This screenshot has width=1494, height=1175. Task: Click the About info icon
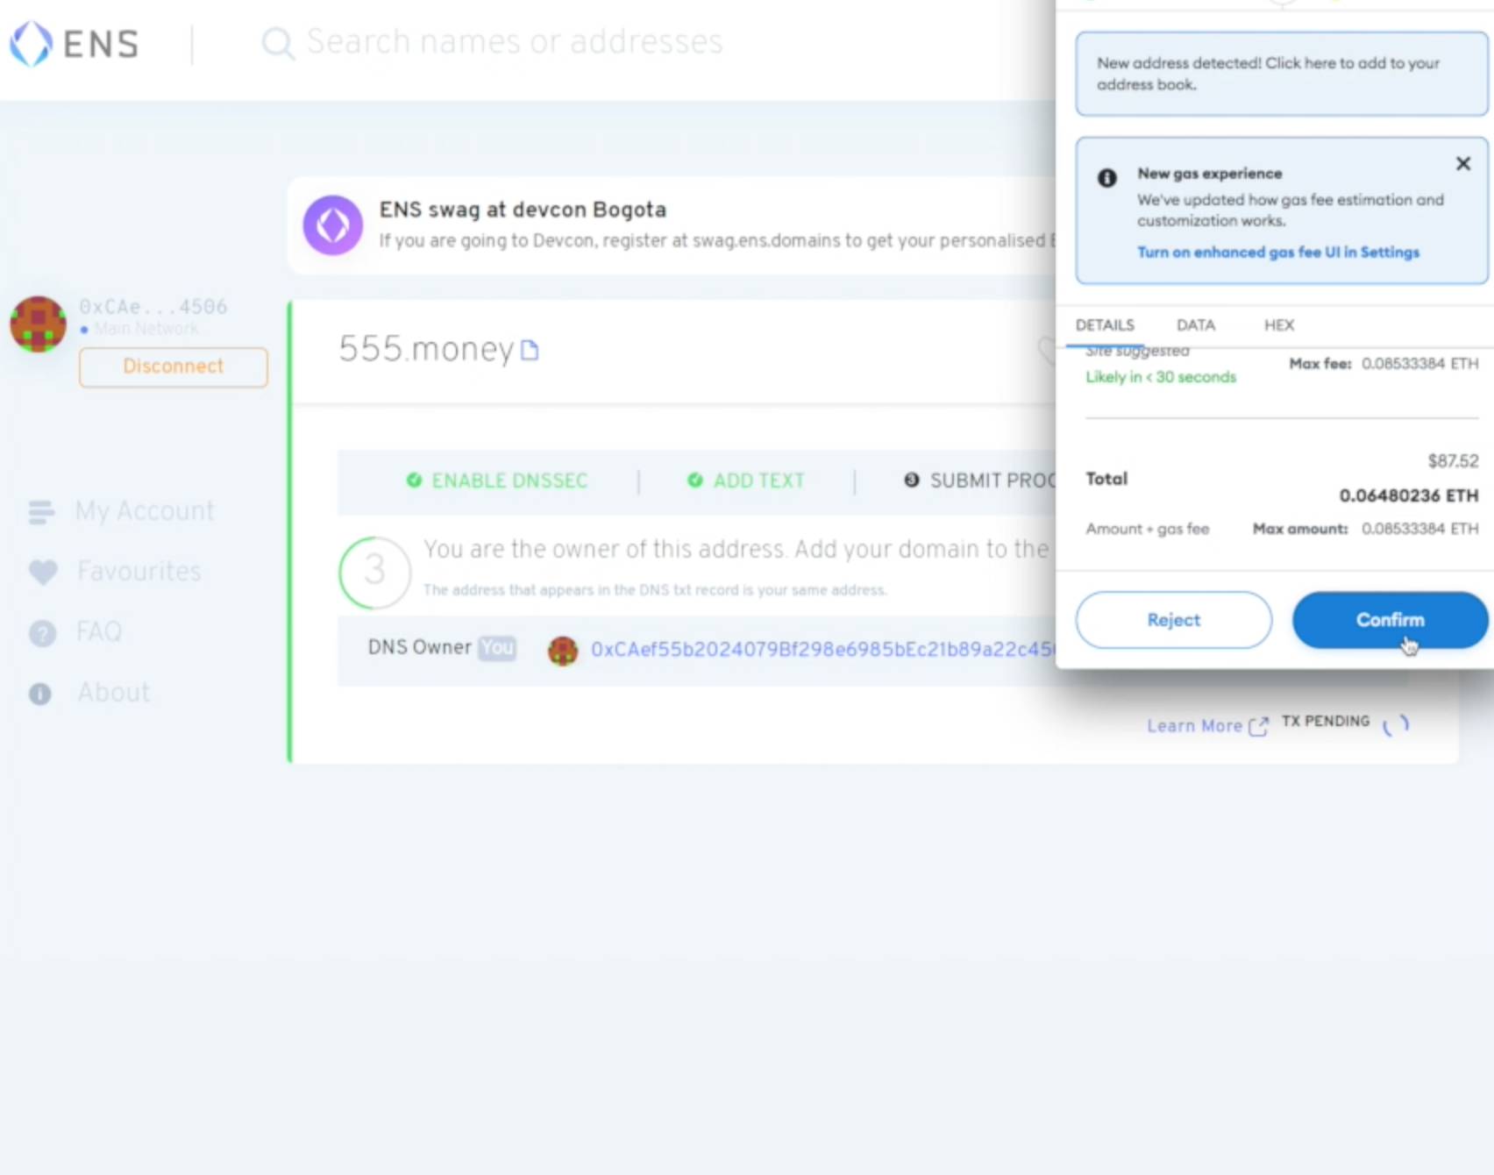click(x=40, y=694)
